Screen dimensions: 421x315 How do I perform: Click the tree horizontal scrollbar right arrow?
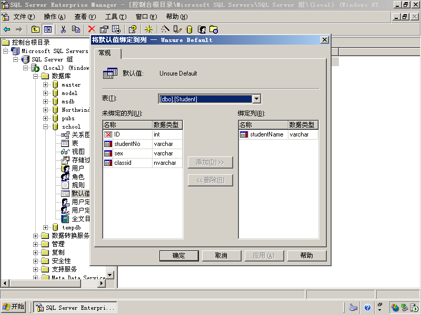(x=102, y=283)
